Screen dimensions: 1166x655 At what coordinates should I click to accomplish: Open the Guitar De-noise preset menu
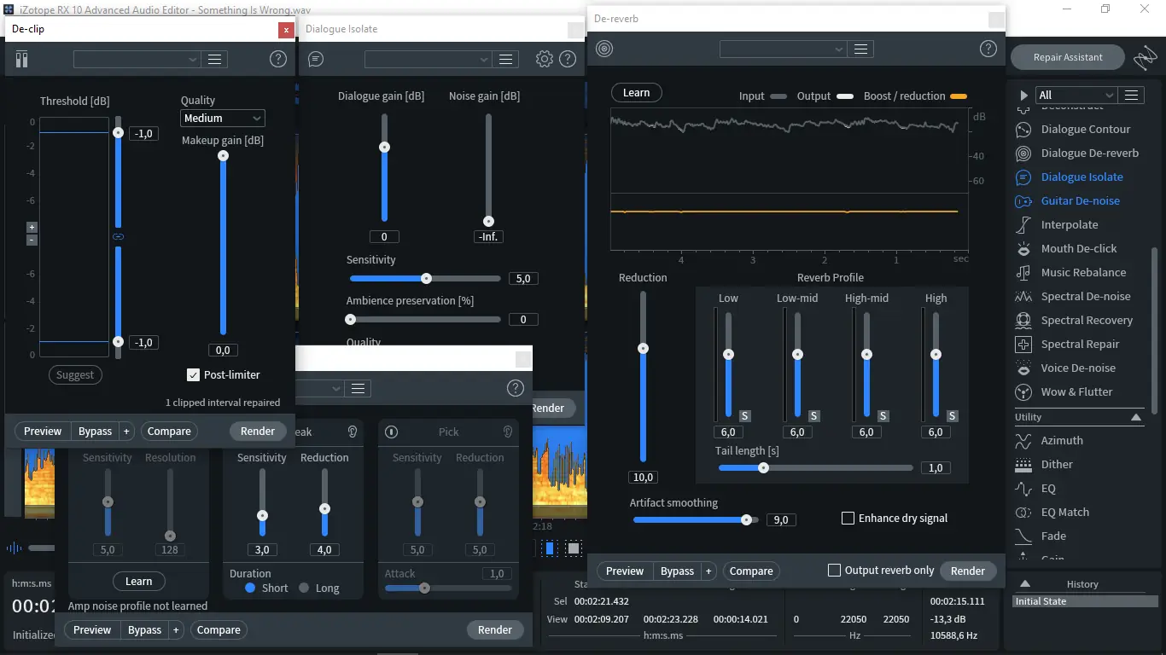click(x=359, y=388)
